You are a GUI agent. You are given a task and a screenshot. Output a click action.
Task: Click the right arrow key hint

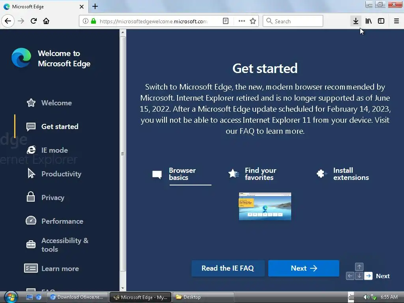pyautogui.click(x=368, y=276)
